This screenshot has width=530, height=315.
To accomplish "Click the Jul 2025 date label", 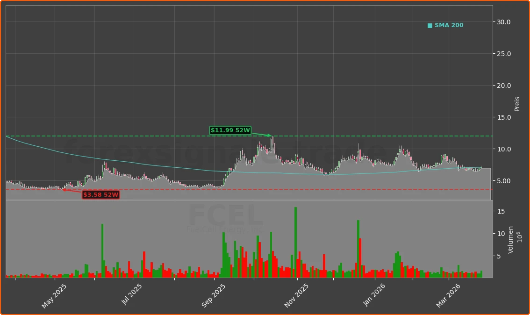I will pyautogui.click(x=132, y=294).
